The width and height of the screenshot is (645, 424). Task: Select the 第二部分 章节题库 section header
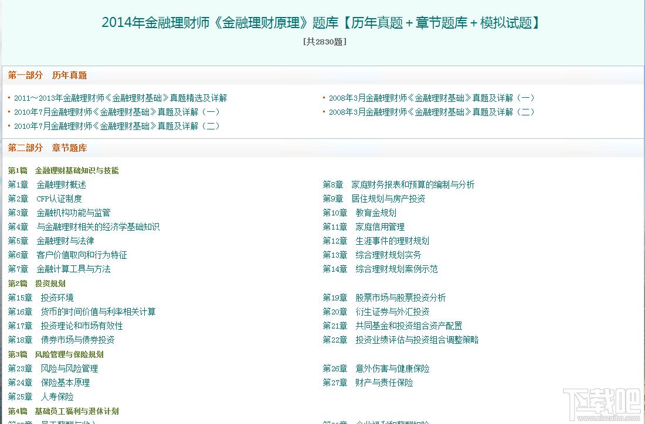pos(47,148)
